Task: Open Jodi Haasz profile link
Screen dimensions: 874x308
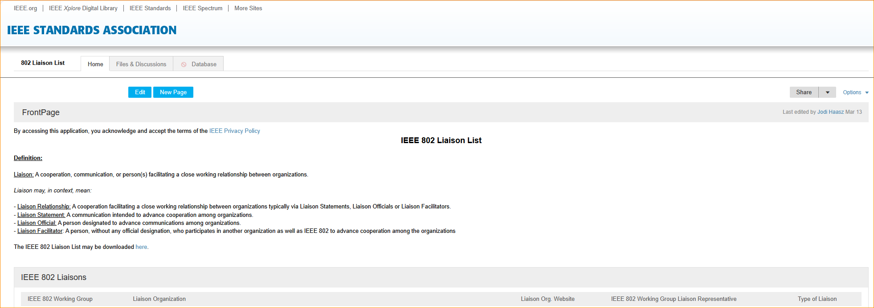Action: (x=830, y=112)
